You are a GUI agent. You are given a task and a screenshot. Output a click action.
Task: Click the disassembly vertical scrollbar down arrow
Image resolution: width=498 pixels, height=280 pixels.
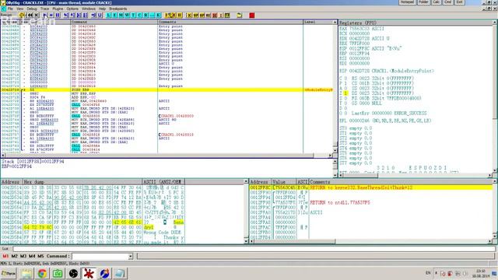[x=335, y=150]
